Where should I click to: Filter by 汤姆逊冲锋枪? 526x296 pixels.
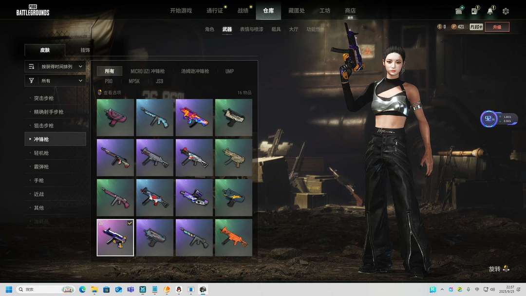pos(195,71)
